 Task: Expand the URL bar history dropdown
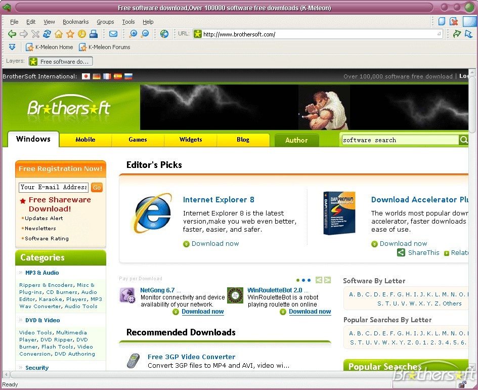click(439, 34)
